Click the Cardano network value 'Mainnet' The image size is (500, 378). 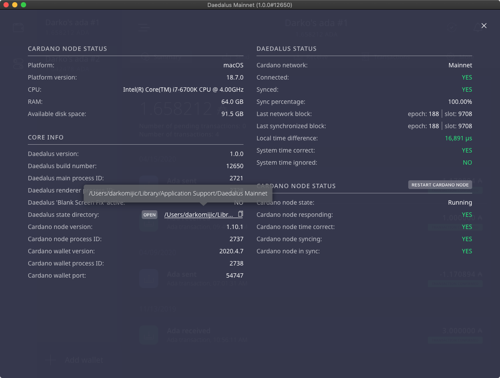460,65
